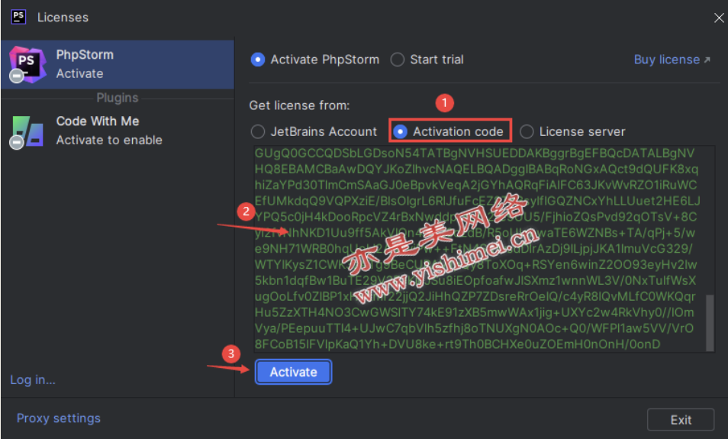Click the PhpStorm logo in the title bar
Viewport: 728px width, 439px height.
pyautogui.click(x=18, y=17)
